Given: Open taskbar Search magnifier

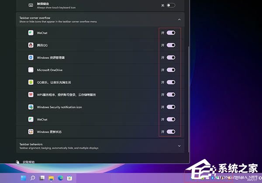Looking at the screenshot, I should pyautogui.click(x=32, y=178).
